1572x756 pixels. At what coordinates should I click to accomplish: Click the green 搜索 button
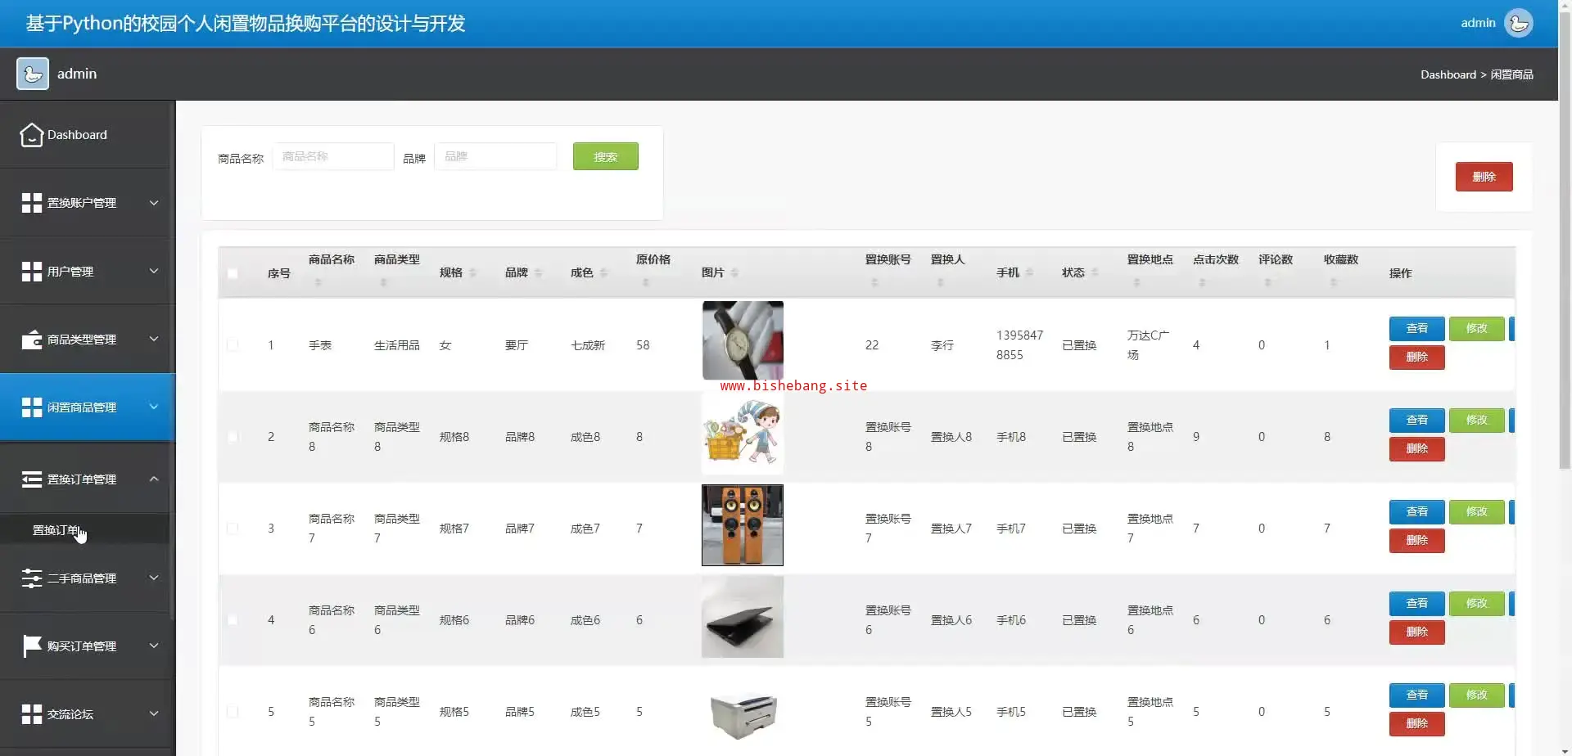[605, 157]
